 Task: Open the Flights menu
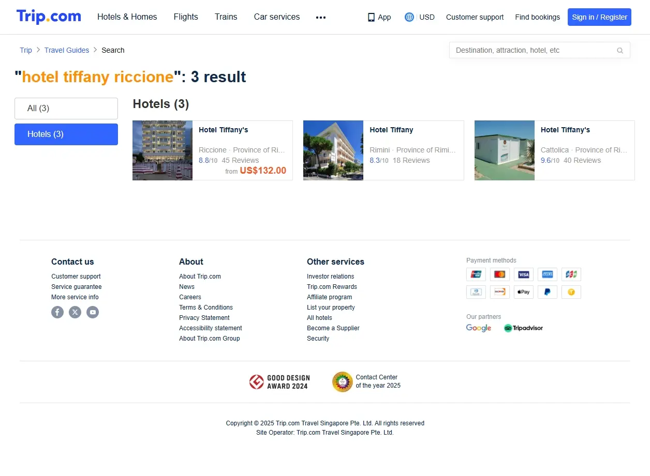click(186, 17)
